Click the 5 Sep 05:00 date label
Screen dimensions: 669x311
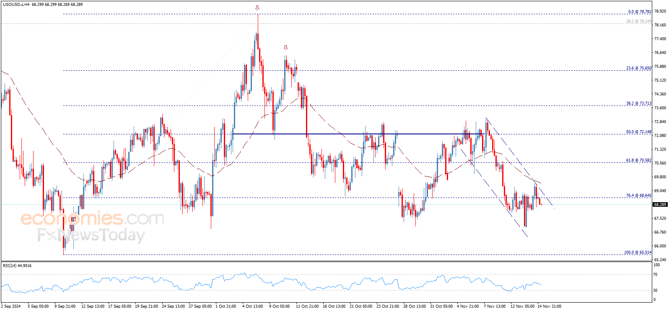(x=38, y=306)
